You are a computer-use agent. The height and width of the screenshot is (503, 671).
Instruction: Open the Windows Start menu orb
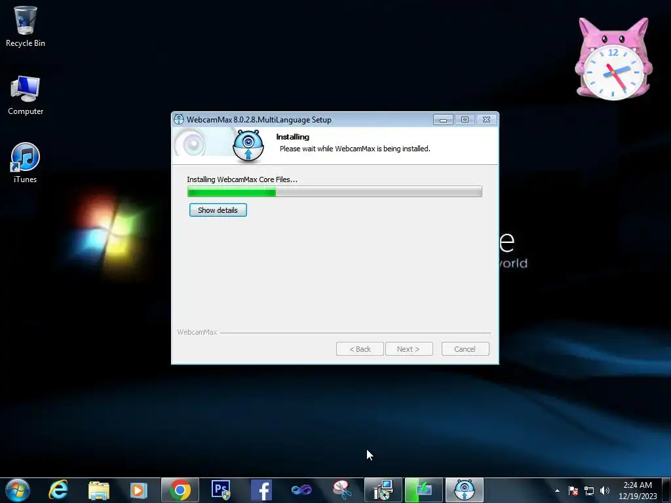point(18,490)
